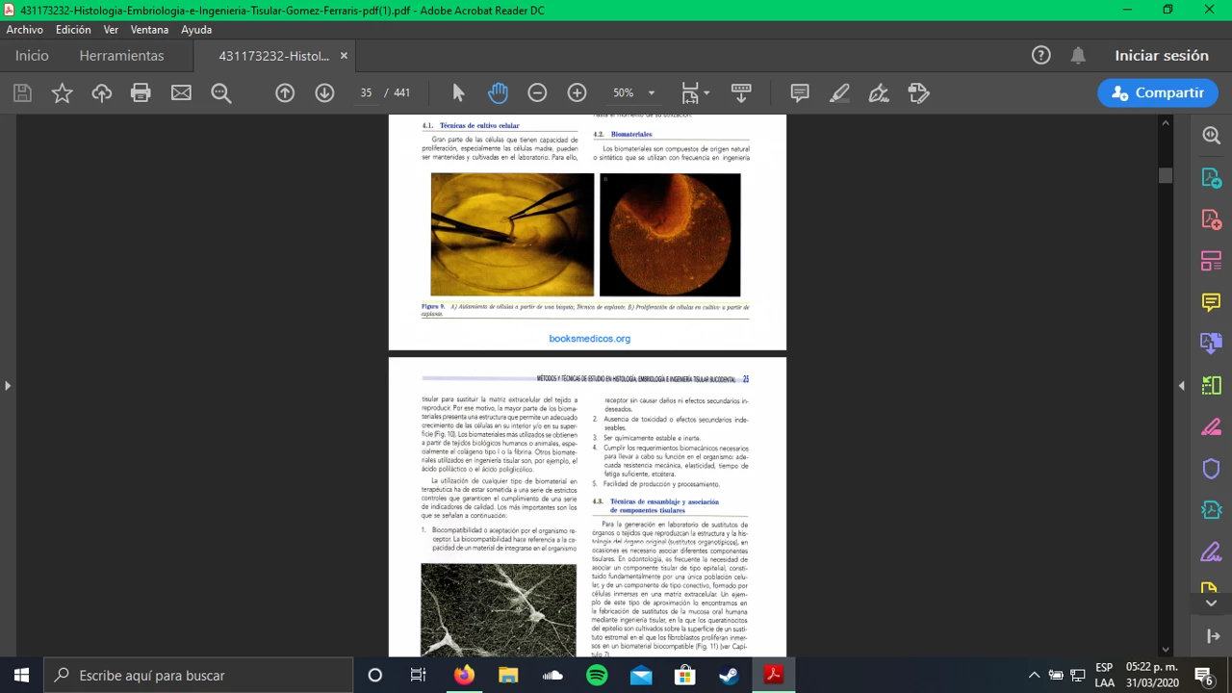Click the orange cell culture figure image
The width and height of the screenshot is (1232, 693).
(670, 235)
